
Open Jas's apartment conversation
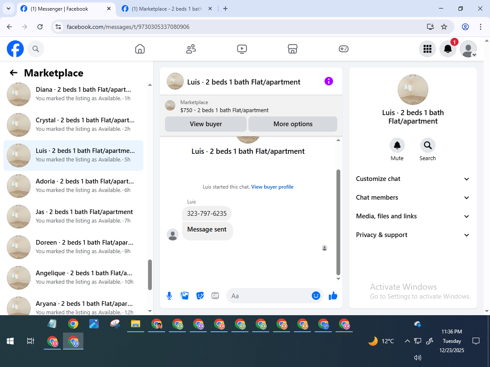(74, 216)
